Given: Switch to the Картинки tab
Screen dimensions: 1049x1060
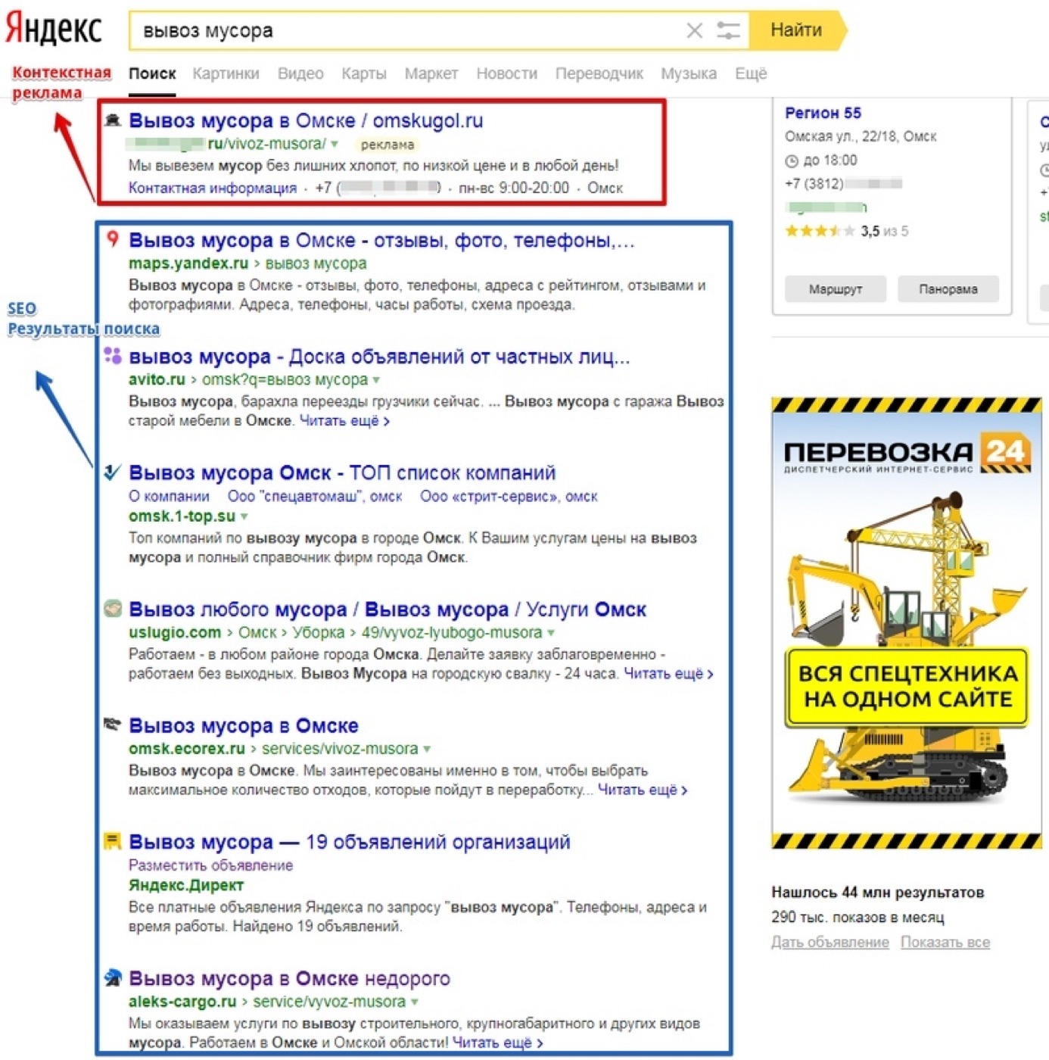Looking at the screenshot, I should point(226,73).
